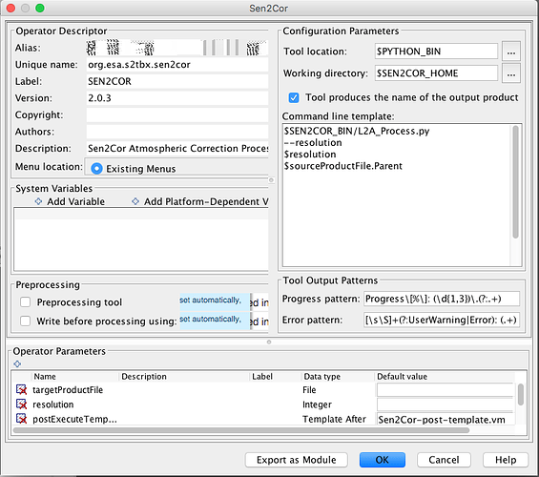Edit the Progress pattern field
This screenshot has width=539, height=477.
coord(442,299)
